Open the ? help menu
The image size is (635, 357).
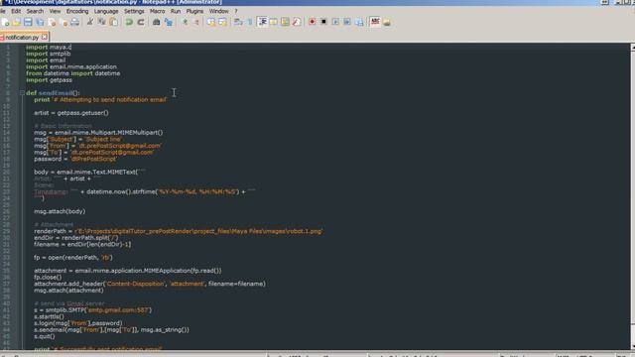tap(236, 11)
